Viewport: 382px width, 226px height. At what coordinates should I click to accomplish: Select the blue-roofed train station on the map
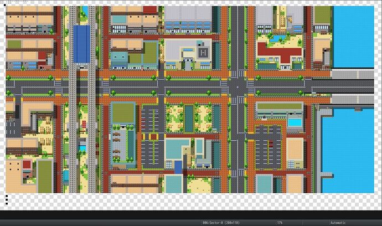coord(81,44)
